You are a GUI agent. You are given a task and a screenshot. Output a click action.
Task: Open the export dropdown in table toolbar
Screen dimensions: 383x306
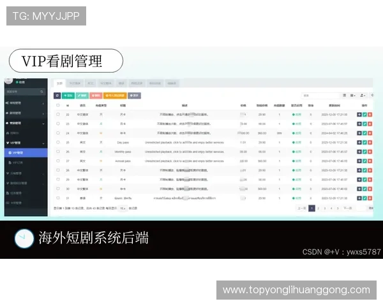tap(363, 96)
